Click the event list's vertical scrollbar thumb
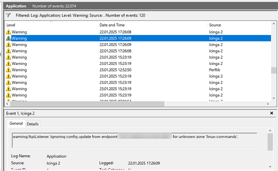 pyautogui.click(x=274, y=70)
